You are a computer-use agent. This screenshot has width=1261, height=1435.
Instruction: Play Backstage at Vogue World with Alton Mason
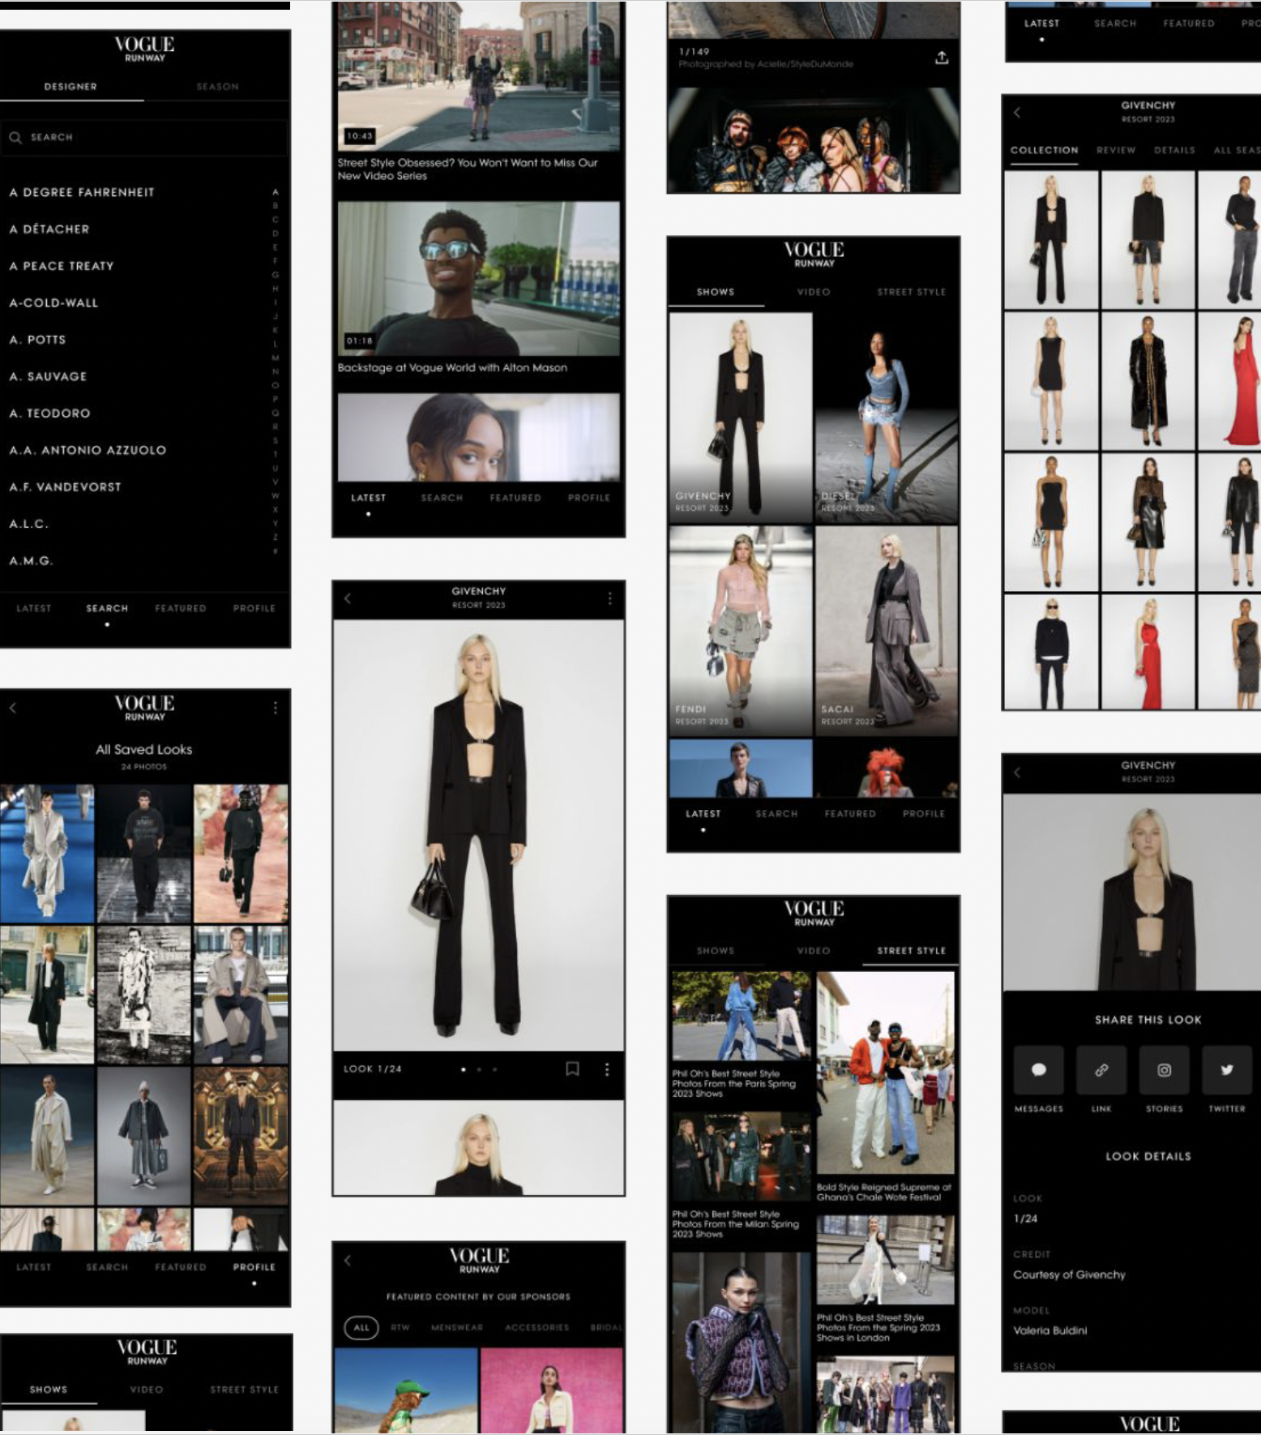(x=478, y=278)
